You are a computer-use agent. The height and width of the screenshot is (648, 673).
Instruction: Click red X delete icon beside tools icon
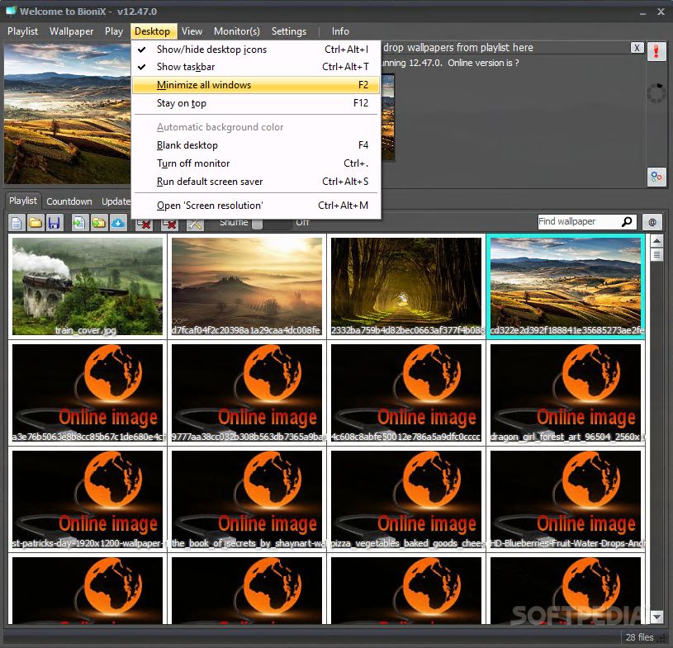170,224
